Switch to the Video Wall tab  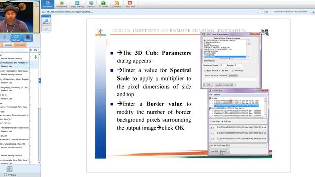tap(130, 4)
